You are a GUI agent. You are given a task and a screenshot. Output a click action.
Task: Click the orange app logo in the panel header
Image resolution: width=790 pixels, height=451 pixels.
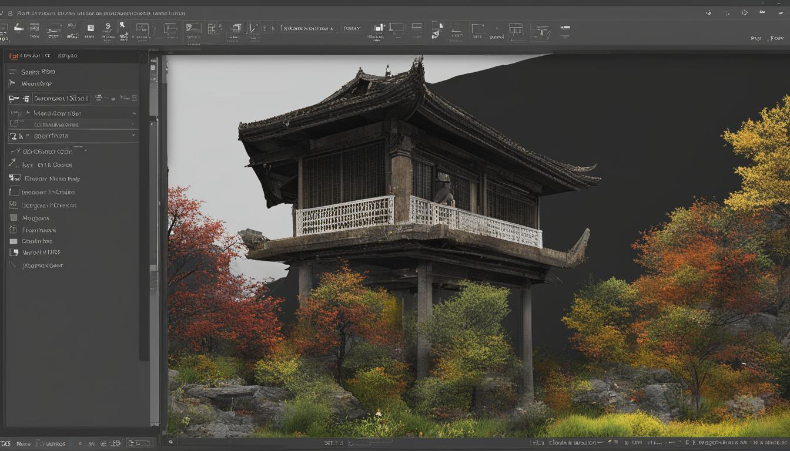click(14, 55)
